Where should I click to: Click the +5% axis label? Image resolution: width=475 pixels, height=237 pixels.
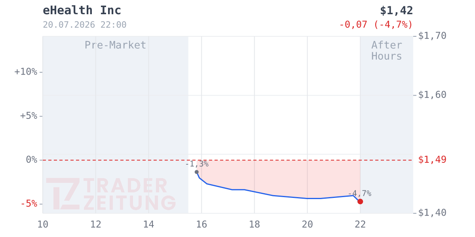(x=28, y=116)
